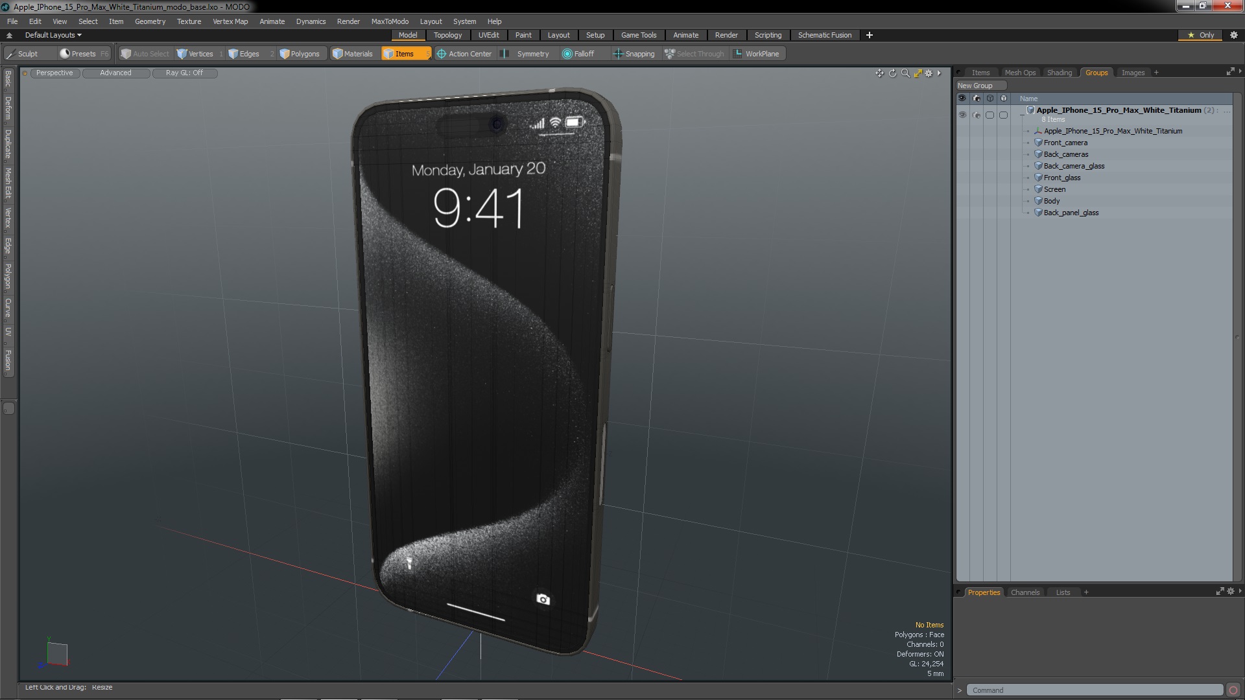
Task: Click the viewport pan/move icon
Action: (879, 73)
